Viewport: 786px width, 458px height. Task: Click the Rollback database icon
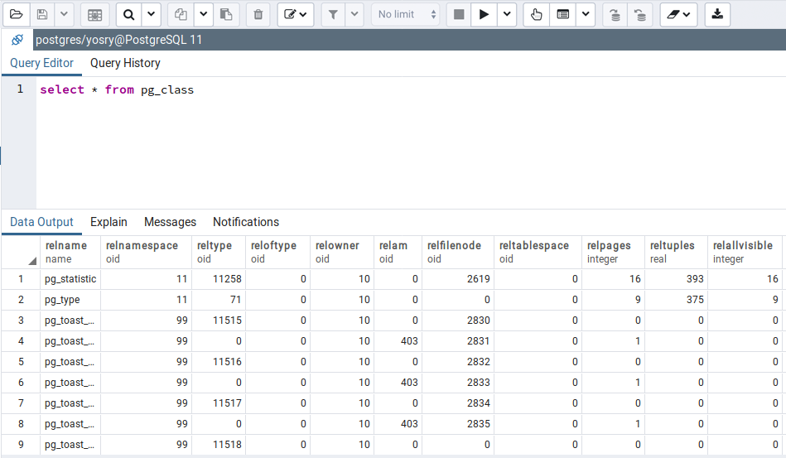click(x=639, y=14)
